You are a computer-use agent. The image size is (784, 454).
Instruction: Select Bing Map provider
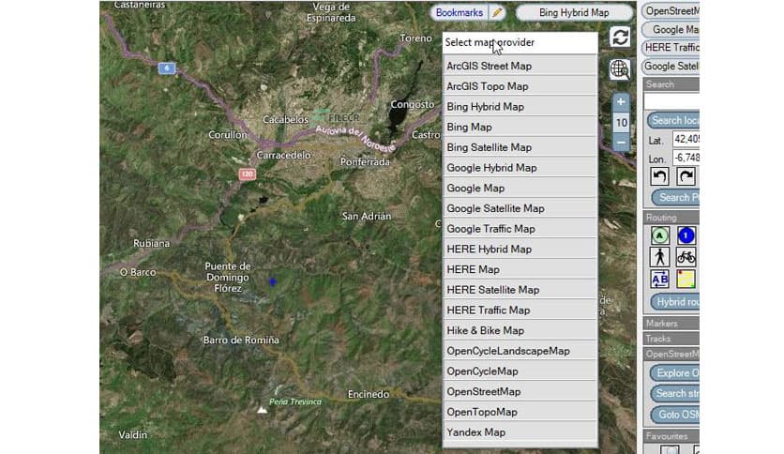coord(520,127)
